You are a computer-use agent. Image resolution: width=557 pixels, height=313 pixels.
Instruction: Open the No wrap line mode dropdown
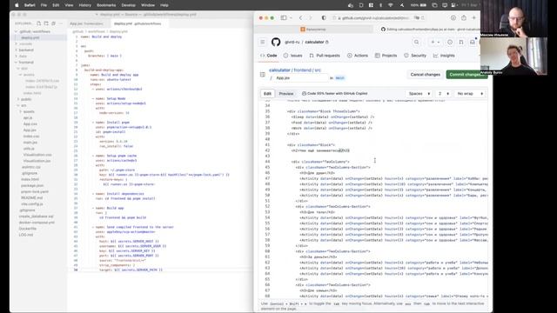470,94
